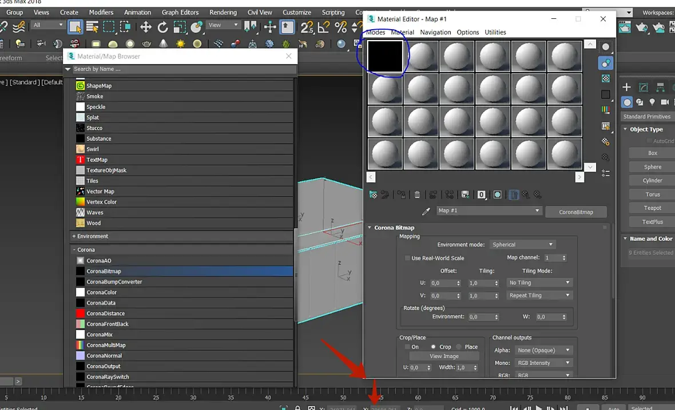The image size is (675, 410).
Task: Click the trash Reset Map icon
Action: [417, 195]
